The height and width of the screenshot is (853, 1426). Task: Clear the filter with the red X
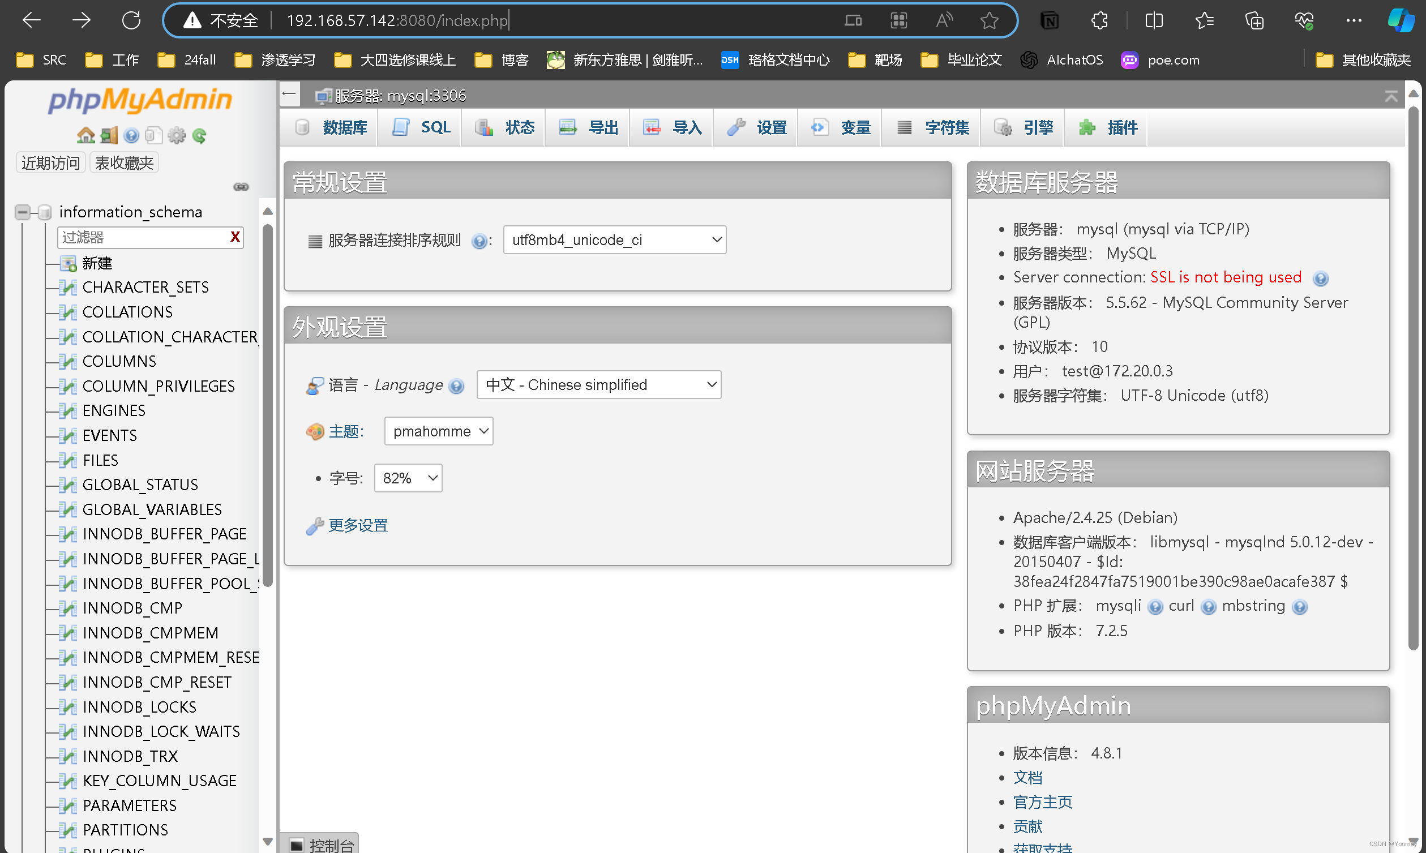point(235,237)
